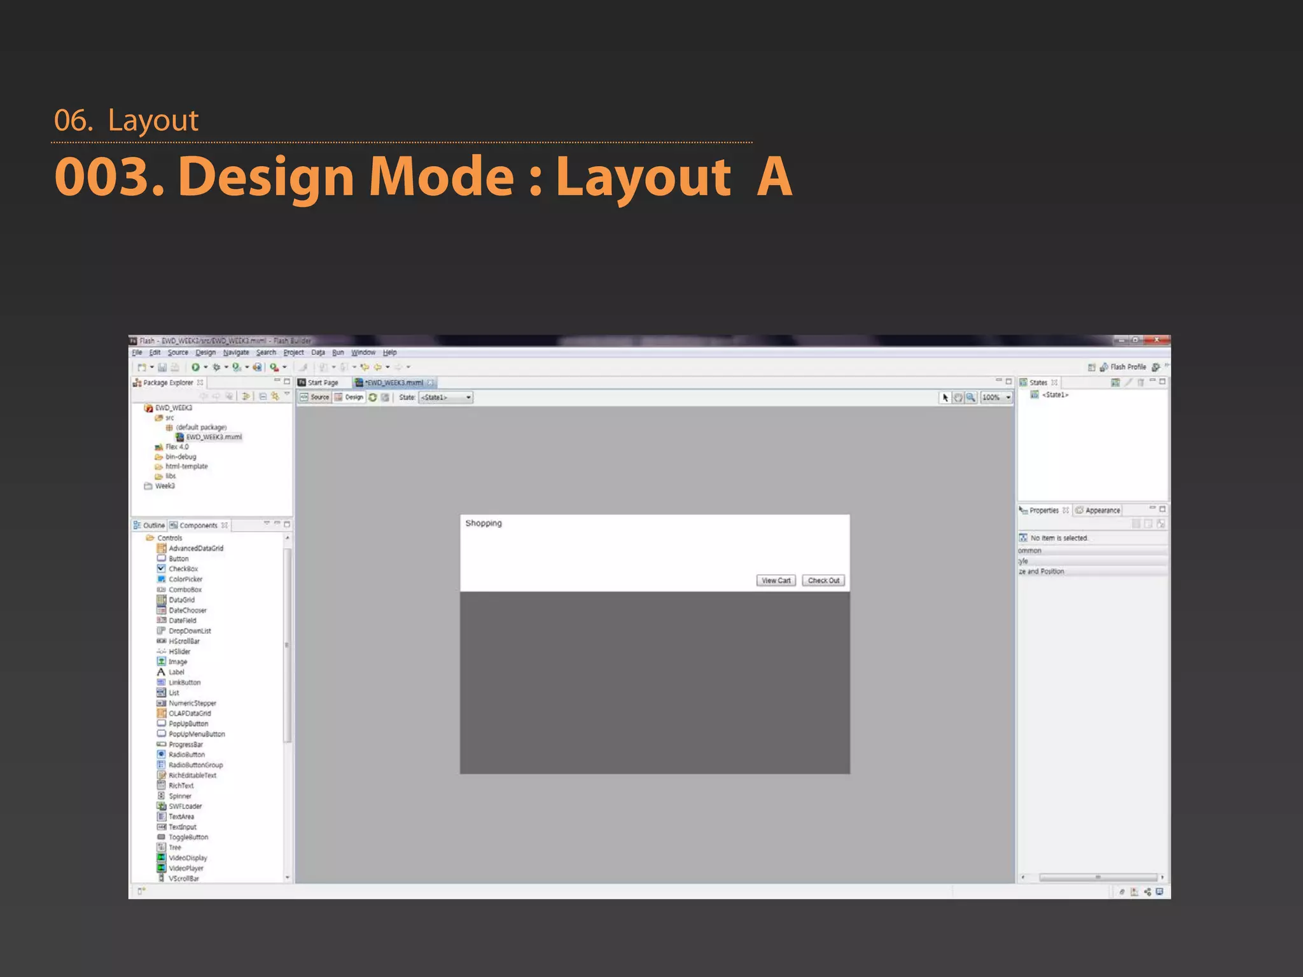The image size is (1303, 977).
Task: Open the File menu
Action: point(137,352)
